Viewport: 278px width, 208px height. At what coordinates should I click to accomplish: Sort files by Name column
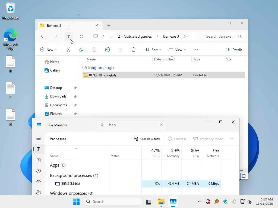coord(91,59)
